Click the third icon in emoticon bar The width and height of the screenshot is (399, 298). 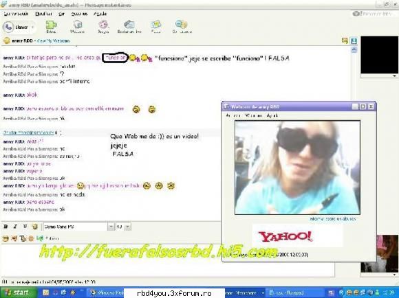[x=23, y=238]
